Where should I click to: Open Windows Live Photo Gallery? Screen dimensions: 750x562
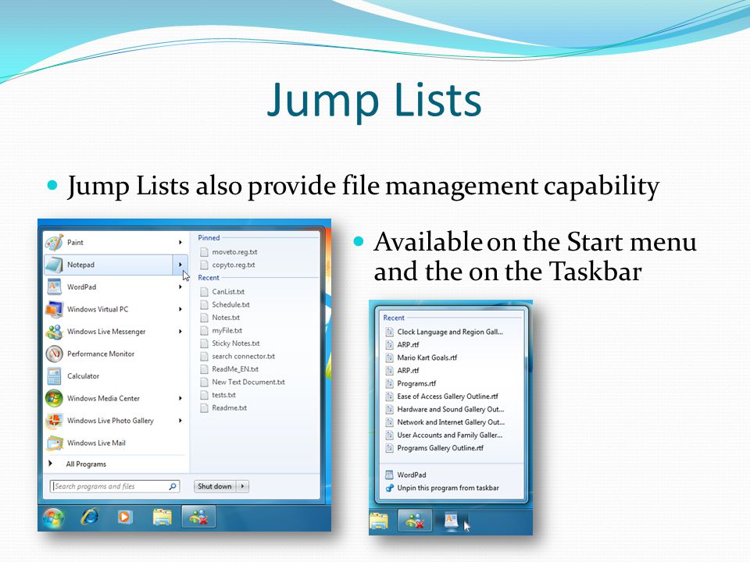(x=109, y=421)
